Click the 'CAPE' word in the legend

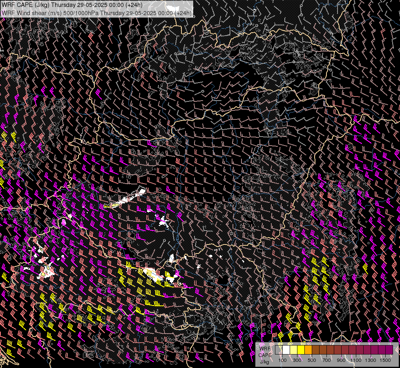(x=265, y=355)
